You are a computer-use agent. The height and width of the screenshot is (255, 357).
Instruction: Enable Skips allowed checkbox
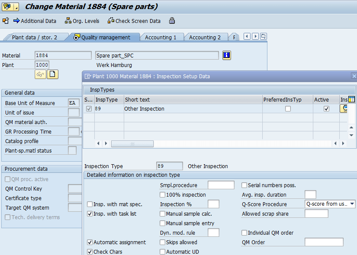click(x=163, y=242)
